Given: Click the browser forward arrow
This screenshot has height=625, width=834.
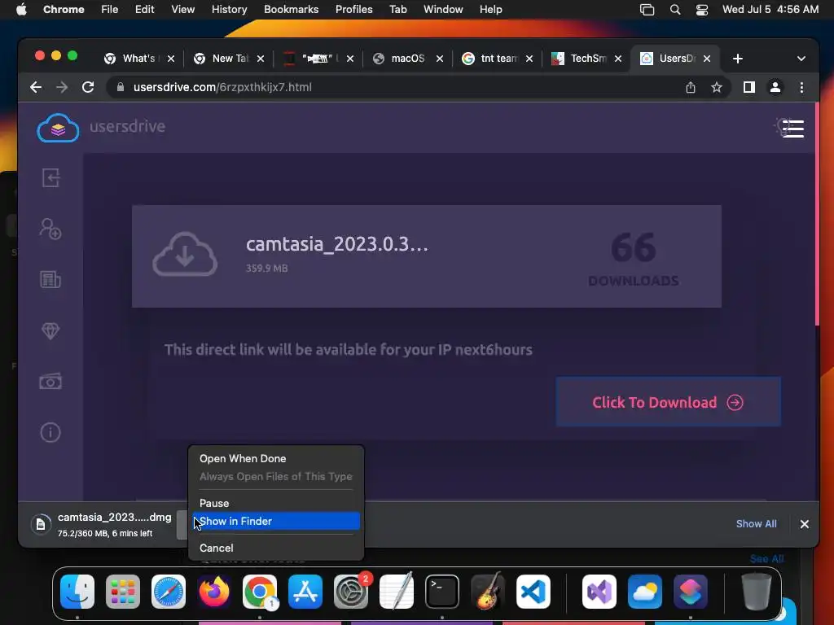Looking at the screenshot, I should (x=62, y=87).
